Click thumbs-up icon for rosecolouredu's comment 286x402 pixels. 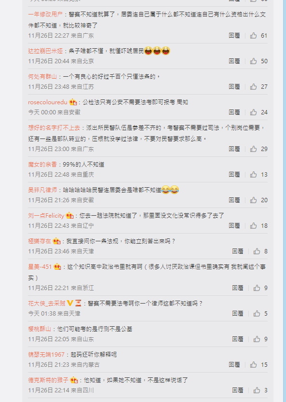(254, 112)
